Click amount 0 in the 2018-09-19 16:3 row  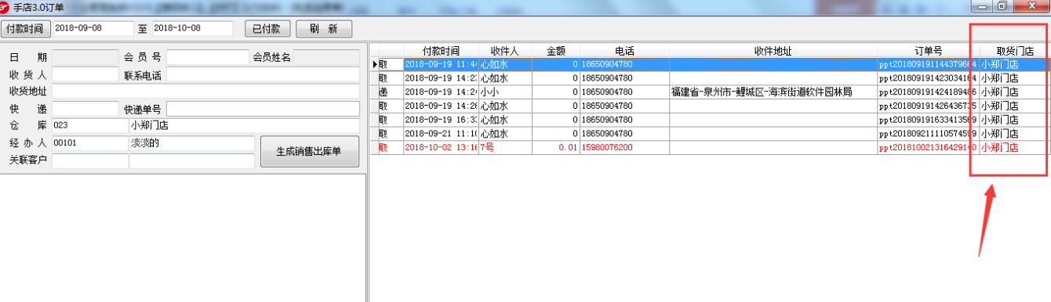tap(556, 120)
